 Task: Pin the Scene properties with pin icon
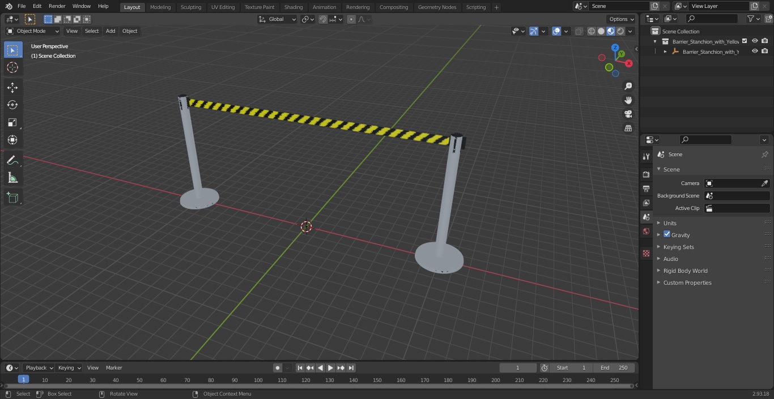764,155
